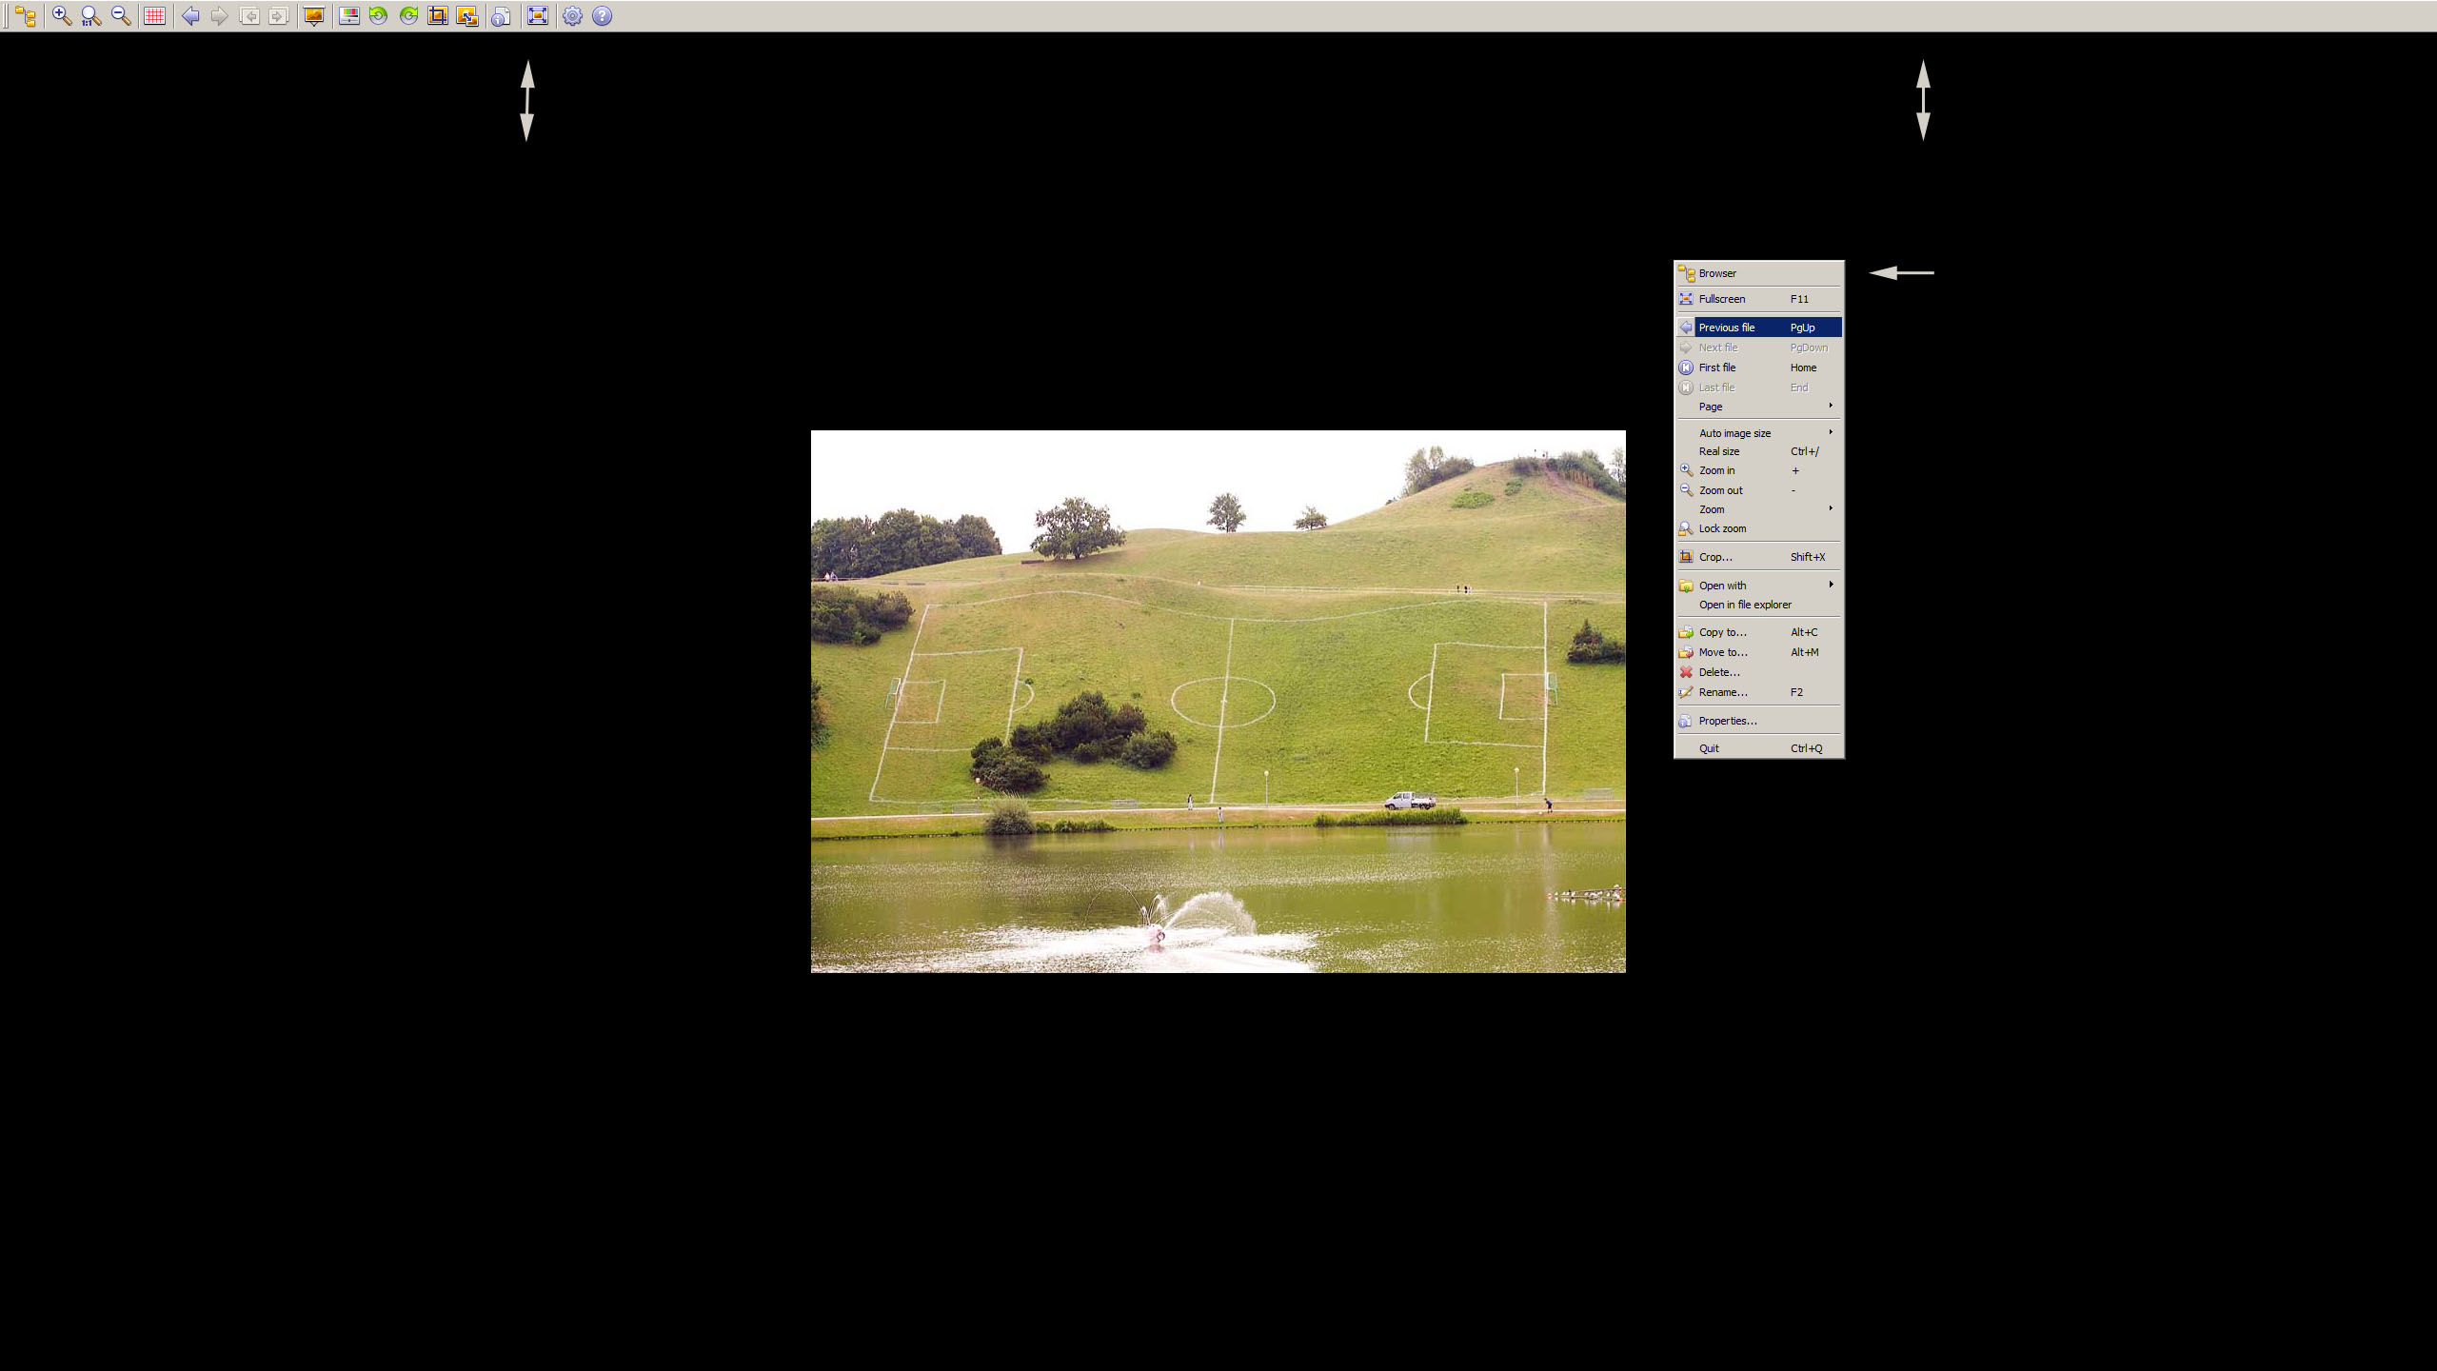Choose Rename... from context menu
This screenshot has height=1371, width=2437.
tap(1722, 692)
